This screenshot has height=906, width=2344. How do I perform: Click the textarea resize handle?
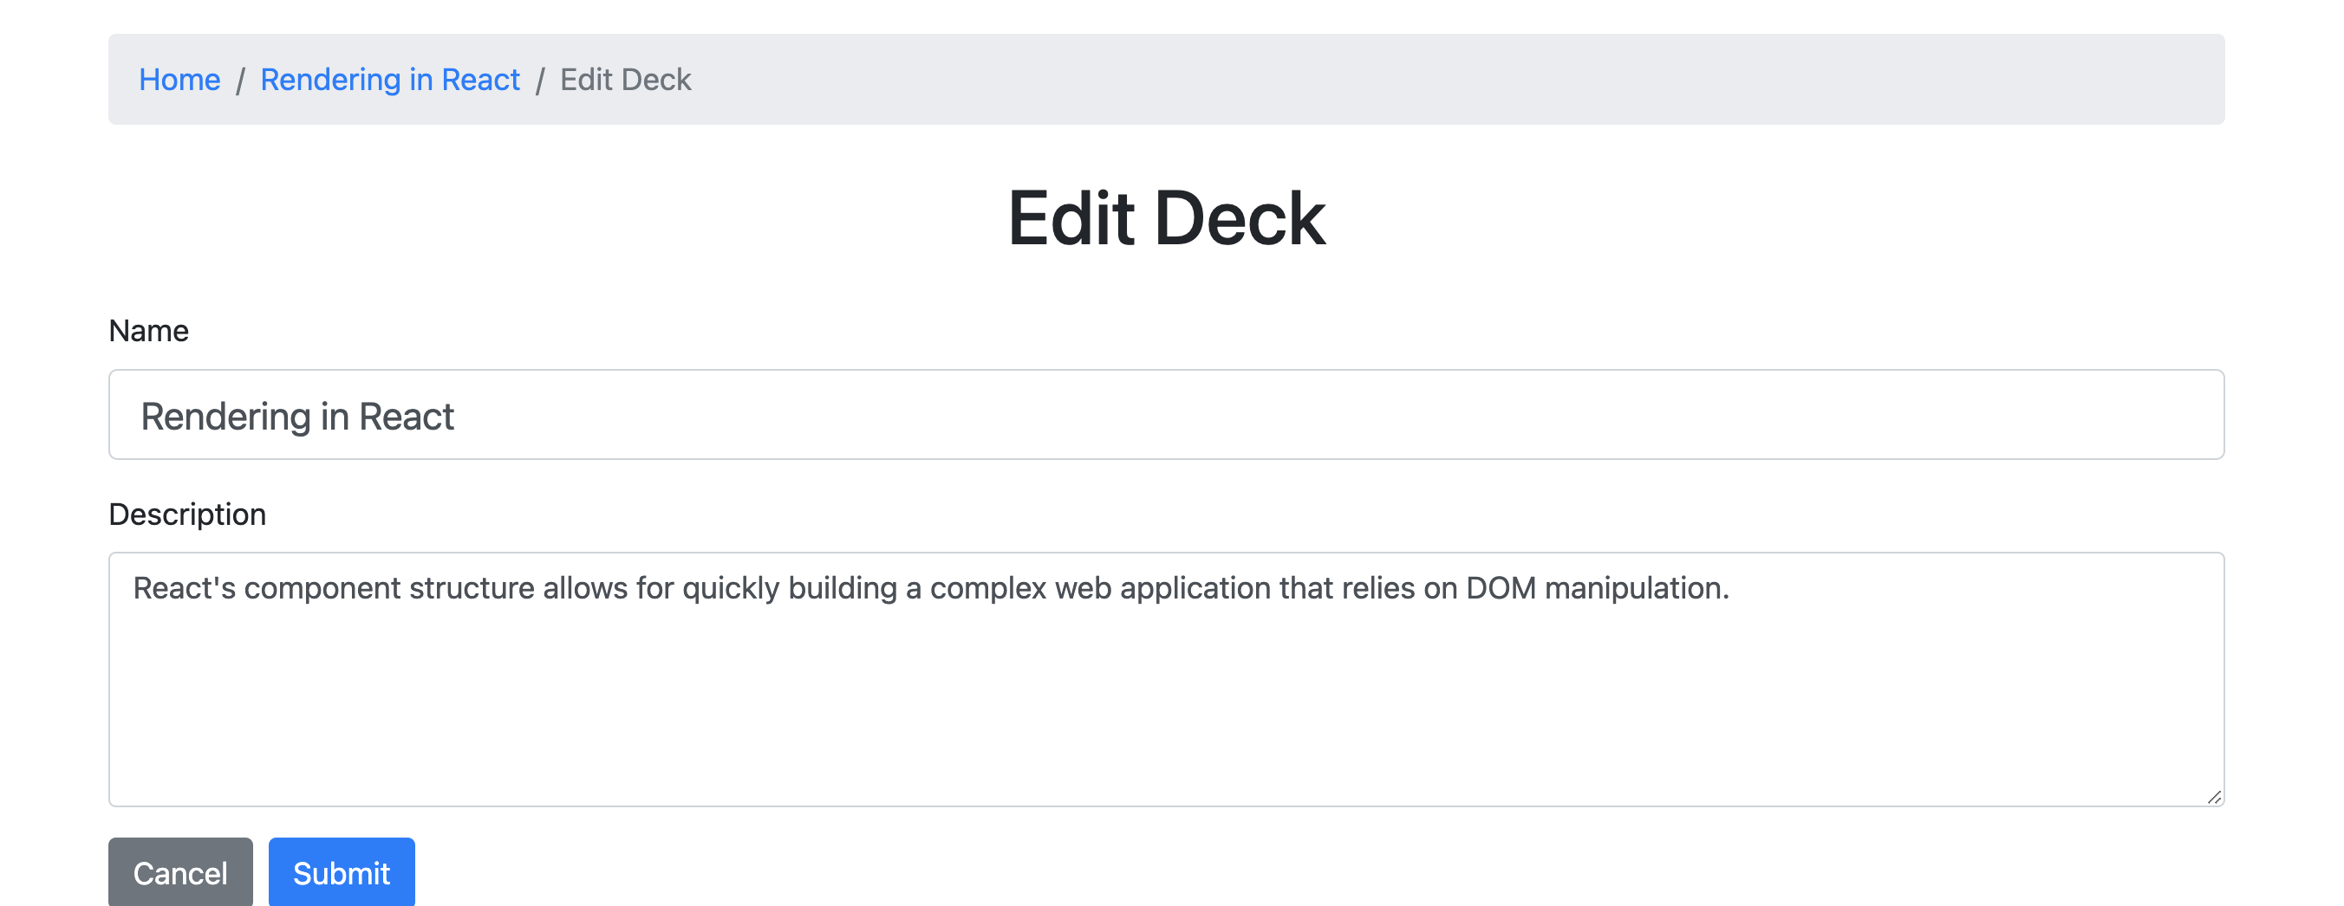point(2214,798)
